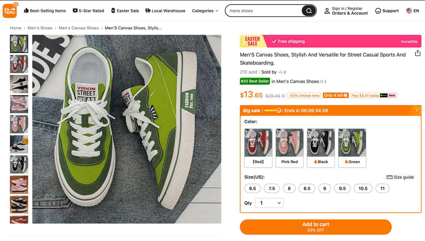Go to Easter Sale page
This screenshot has width=425, height=241.
(x=125, y=11)
